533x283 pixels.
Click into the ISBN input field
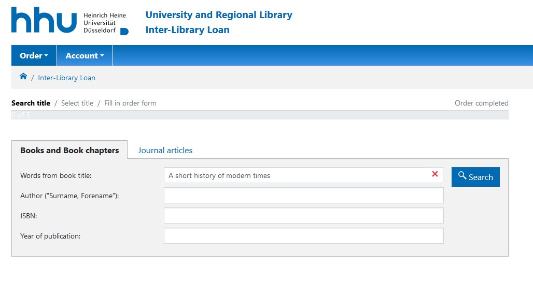click(303, 216)
